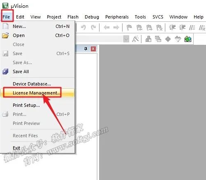Open the Peripherals menu

pos(117,17)
